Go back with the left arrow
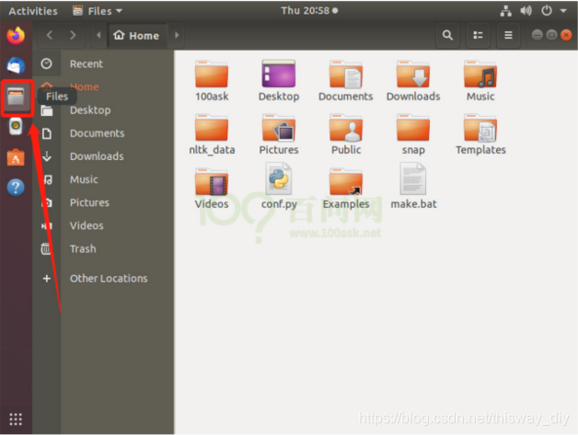Viewport: 578px width, 435px height. pos(50,35)
